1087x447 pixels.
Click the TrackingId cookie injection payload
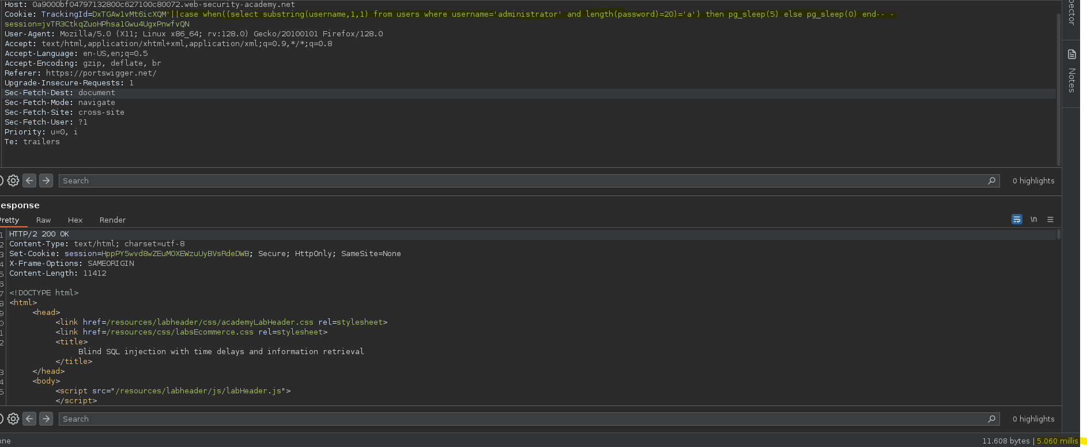494,14
